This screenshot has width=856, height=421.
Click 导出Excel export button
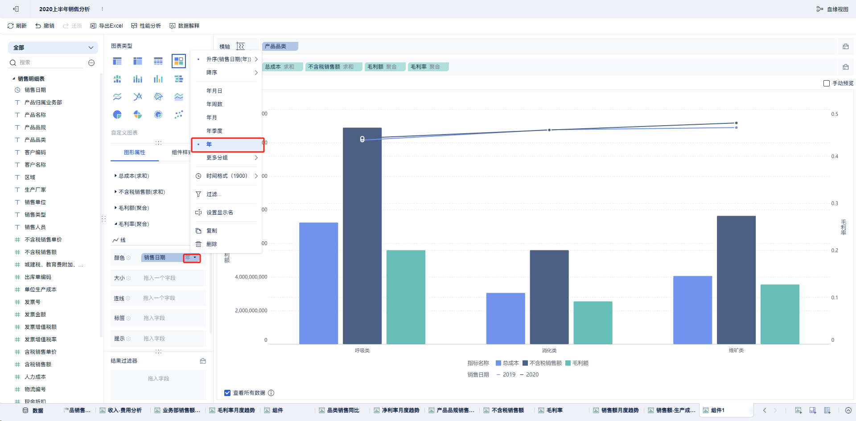(x=107, y=26)
